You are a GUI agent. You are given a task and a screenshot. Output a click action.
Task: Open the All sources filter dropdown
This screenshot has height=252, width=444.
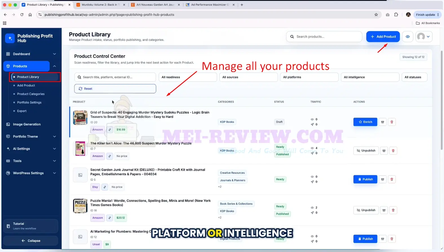(x=248, y=77)
